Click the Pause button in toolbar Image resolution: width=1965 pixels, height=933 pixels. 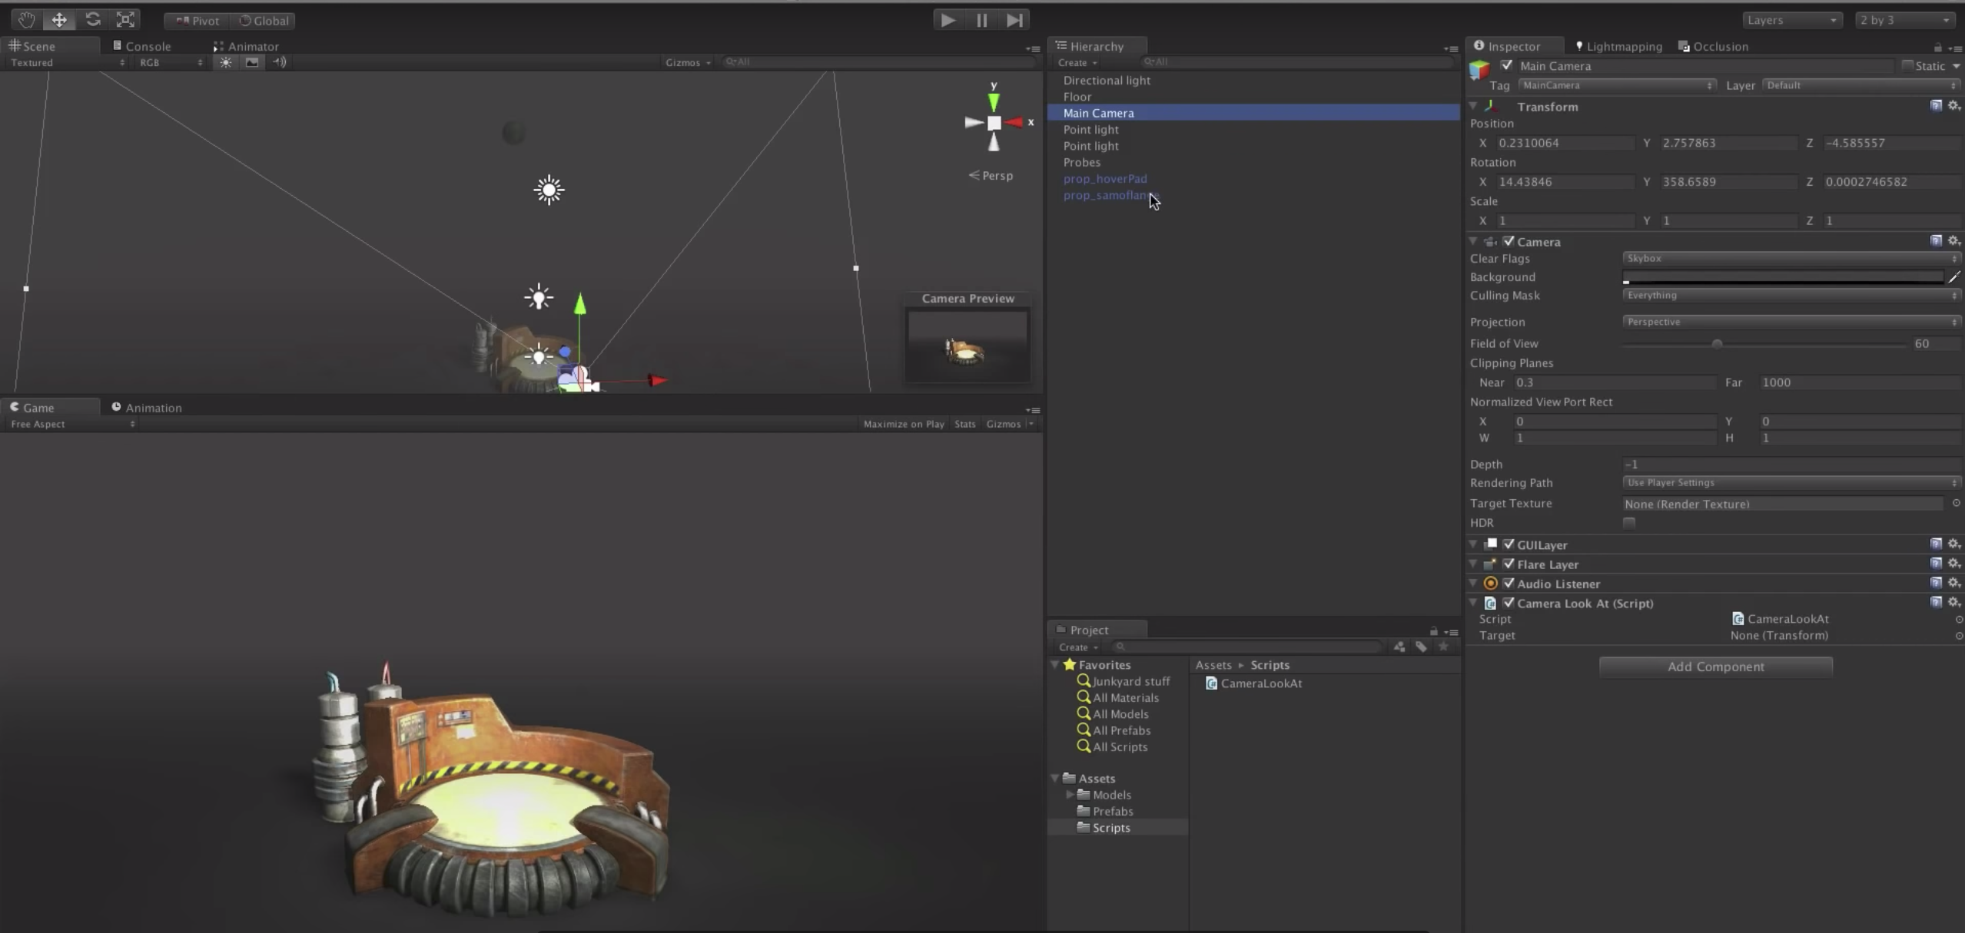[981, 18]
